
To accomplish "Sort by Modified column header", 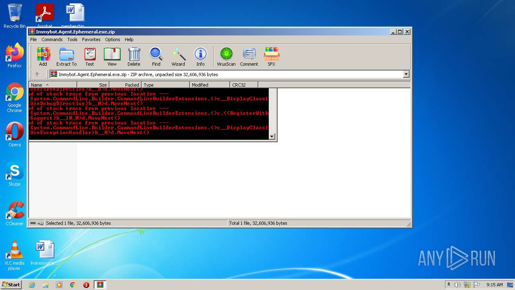I will tap(210, 85).
